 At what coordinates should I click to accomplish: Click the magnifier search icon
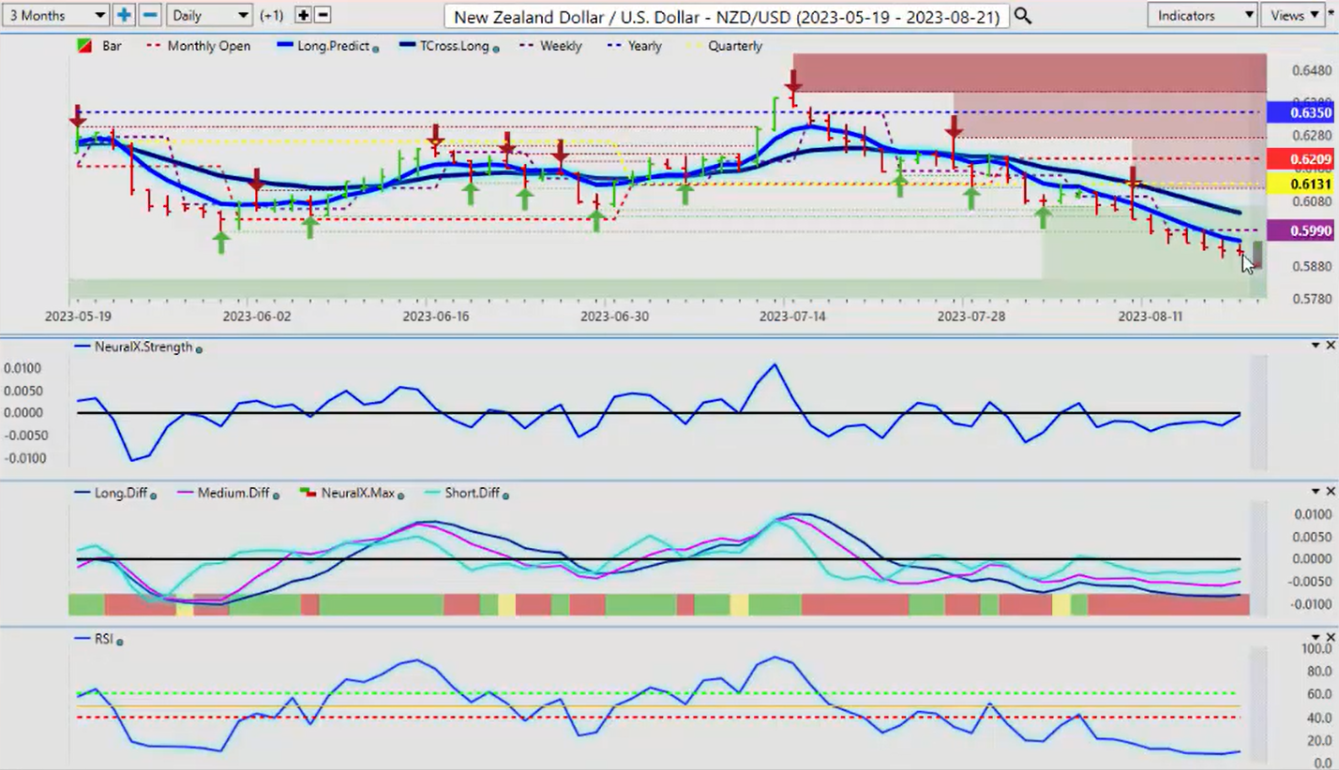pyautogui.click(x=1022, y=16)
